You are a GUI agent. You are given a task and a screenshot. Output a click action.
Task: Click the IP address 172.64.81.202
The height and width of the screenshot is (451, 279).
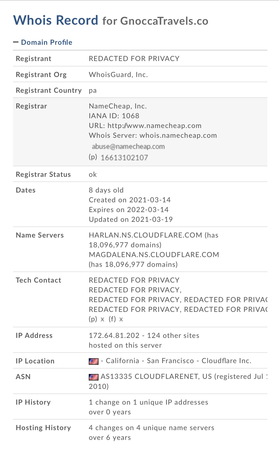click(114, 335)
